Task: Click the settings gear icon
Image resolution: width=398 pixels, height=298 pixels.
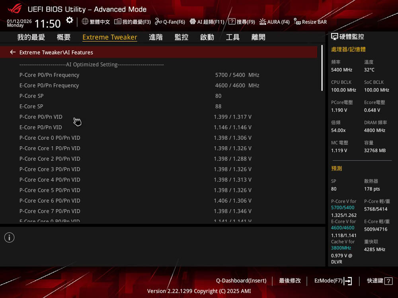Action: click(70, 20)
